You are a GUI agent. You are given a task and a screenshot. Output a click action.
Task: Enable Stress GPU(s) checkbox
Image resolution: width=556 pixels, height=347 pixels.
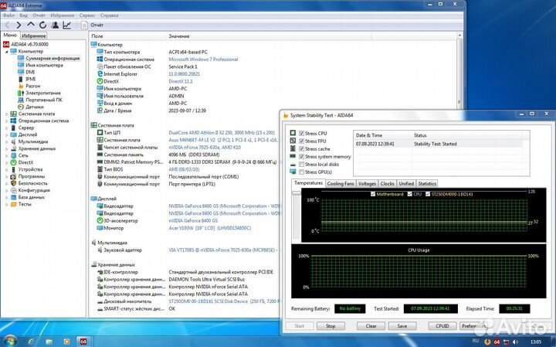(301, 172)
